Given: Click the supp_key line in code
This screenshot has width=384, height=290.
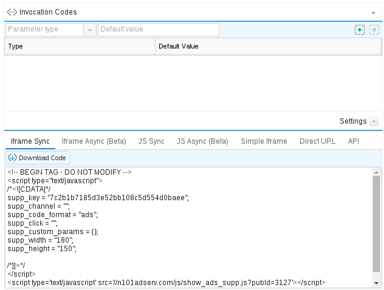Looking at the screenshot, I should [x=98, y=198].
